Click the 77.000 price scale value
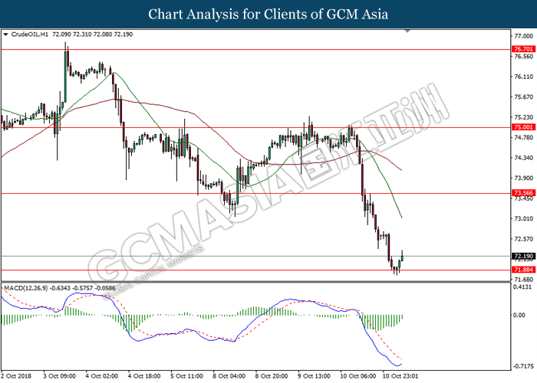Image resolution: width=537 pixels, height=383 pixels. click(524, 36)
